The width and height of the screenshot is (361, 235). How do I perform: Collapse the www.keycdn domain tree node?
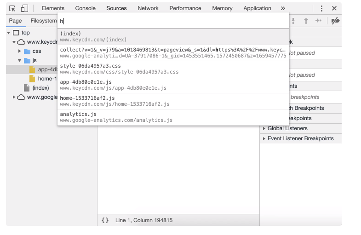coord(14,42)
